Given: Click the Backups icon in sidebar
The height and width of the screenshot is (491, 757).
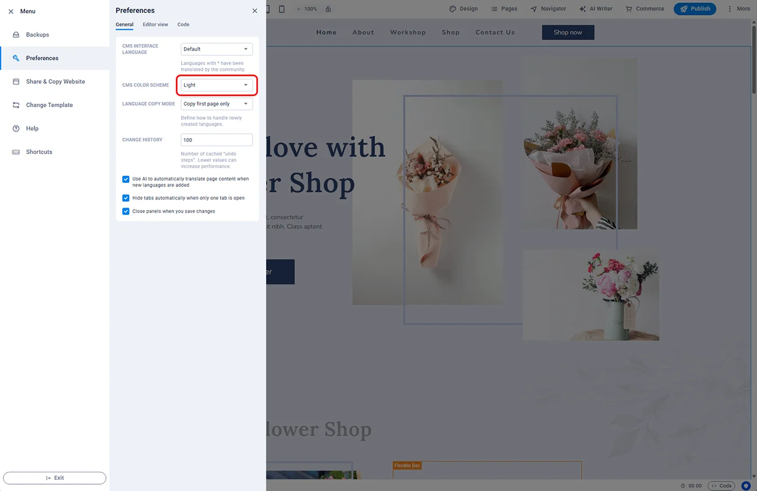Looking at the screenshot, I should tap(16, 35).
